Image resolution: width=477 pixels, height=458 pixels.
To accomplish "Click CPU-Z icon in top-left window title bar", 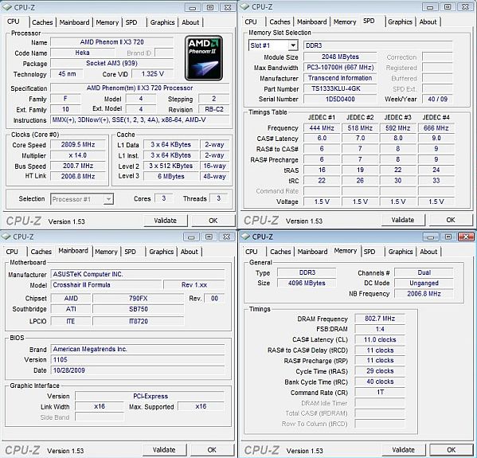I will (x=7, y=7).
